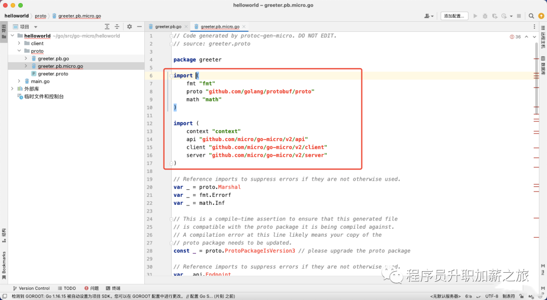Hide the project tool window

[139, 26]
